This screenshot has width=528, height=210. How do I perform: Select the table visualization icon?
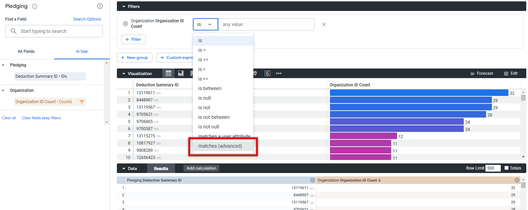point(168,73)
